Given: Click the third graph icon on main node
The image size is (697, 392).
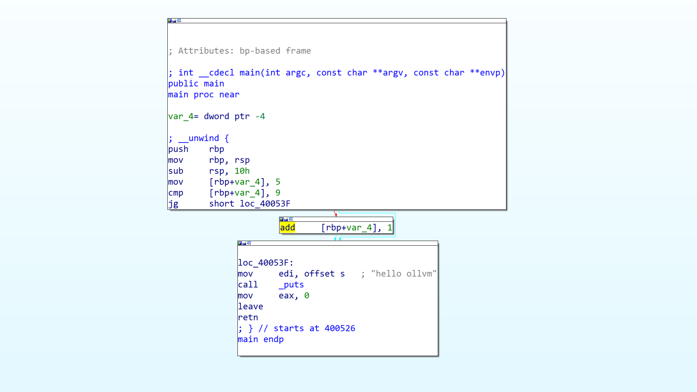Looking at the screenshot, I should point(179,21).
